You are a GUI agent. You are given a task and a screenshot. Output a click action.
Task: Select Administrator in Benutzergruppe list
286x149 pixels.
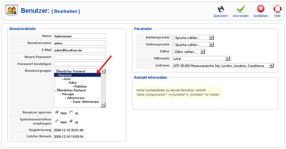(77, 98)
